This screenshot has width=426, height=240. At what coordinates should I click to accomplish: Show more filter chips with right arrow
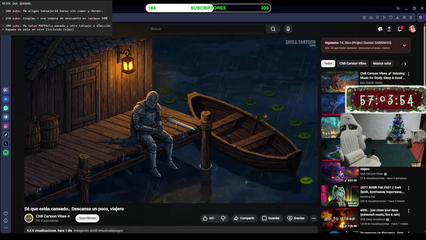405,64
